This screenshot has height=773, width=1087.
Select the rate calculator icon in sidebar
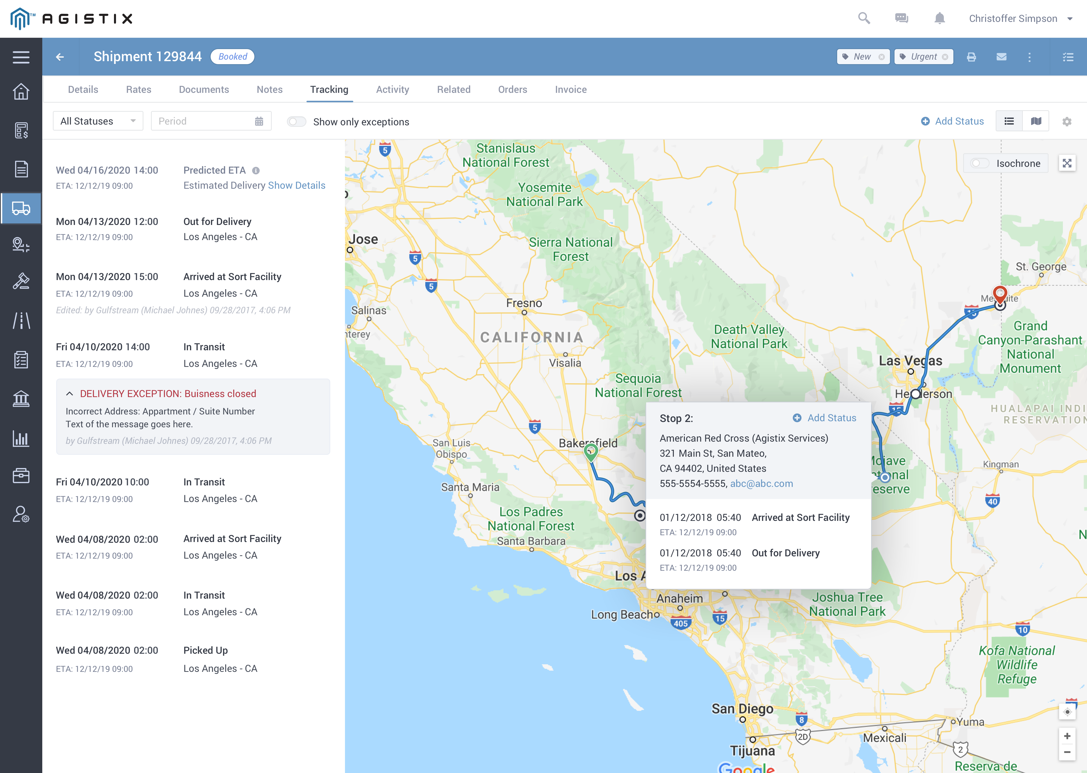(21, 130)
